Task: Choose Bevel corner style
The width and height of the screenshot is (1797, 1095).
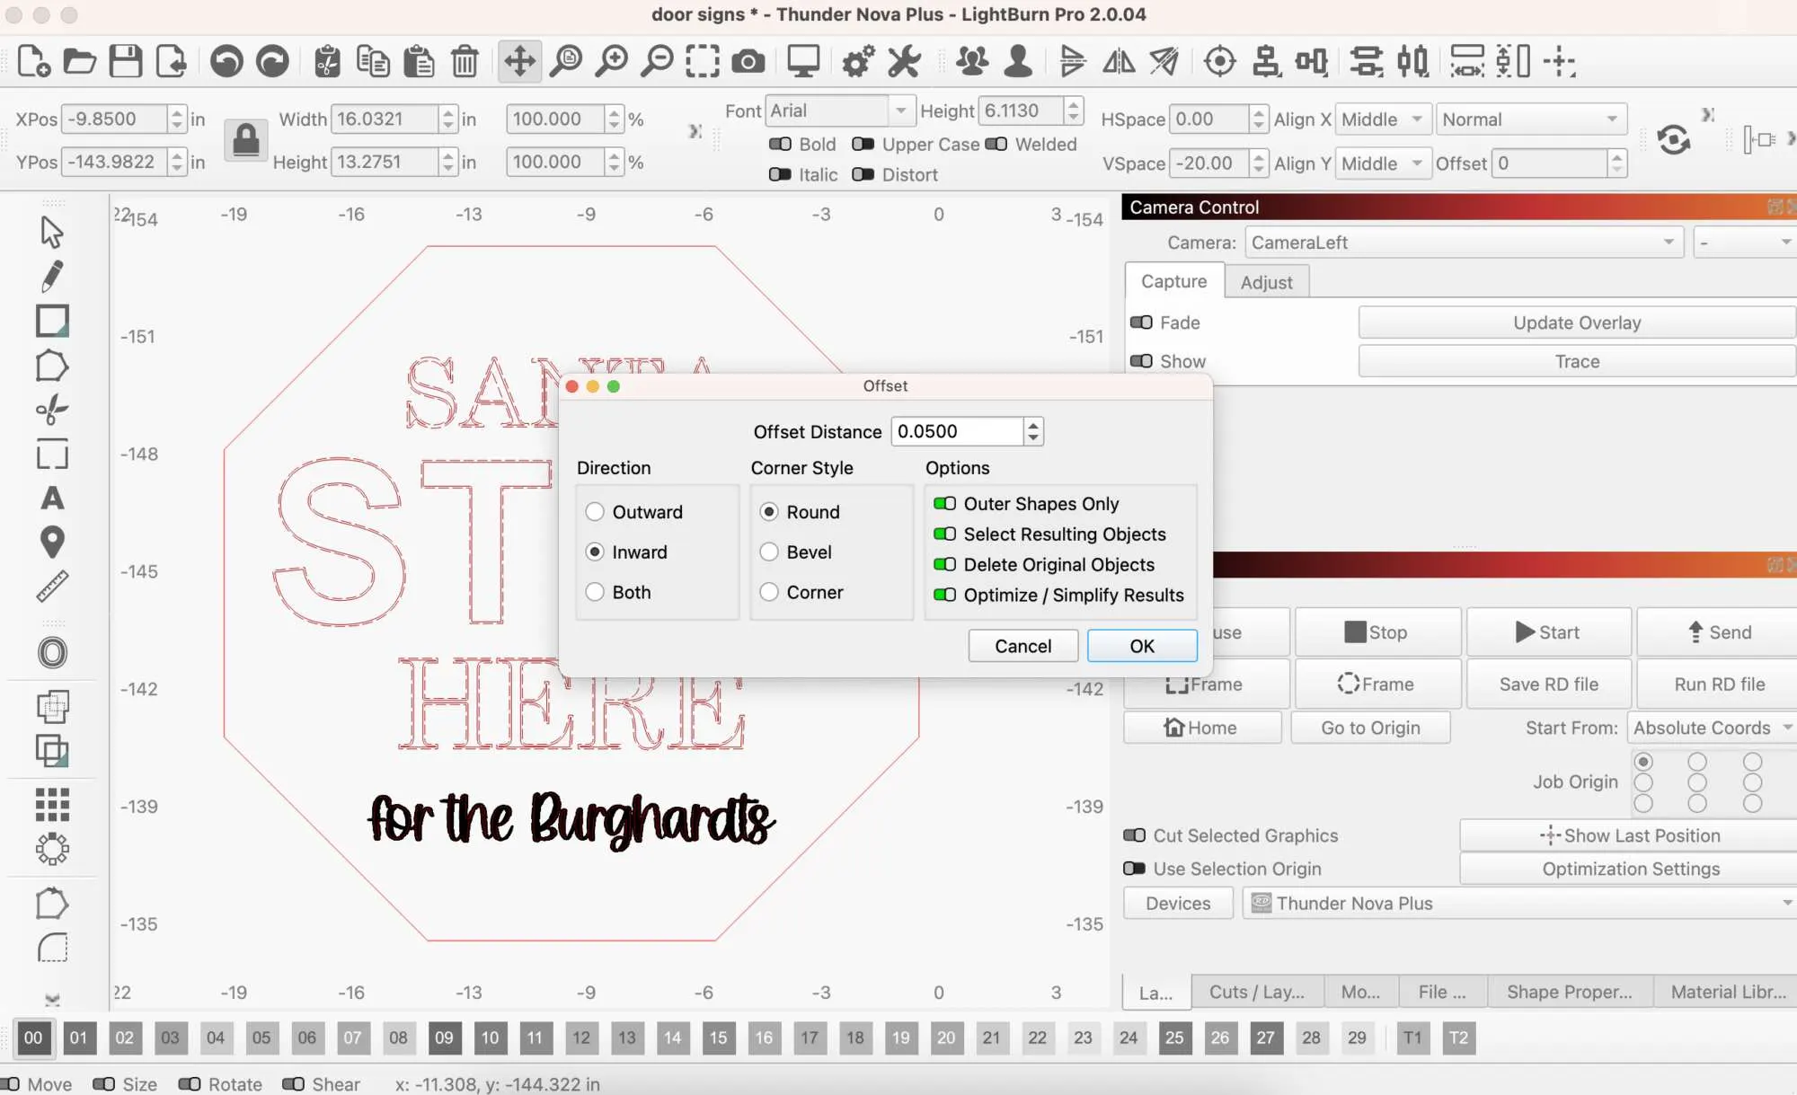Action: [769, 552]
